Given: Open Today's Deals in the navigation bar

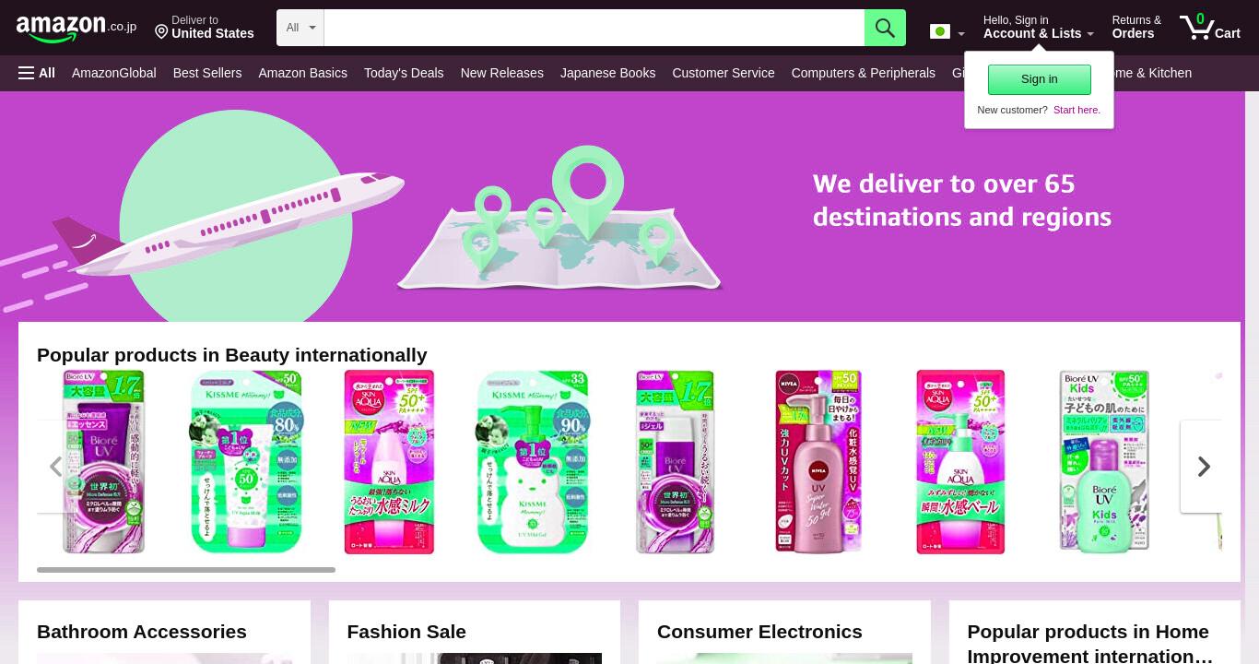Looking at the screenshot, I should pos(404,73).
